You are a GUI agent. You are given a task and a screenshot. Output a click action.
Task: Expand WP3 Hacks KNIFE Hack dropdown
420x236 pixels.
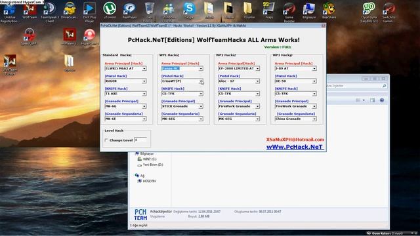click(x=314, y=94)
